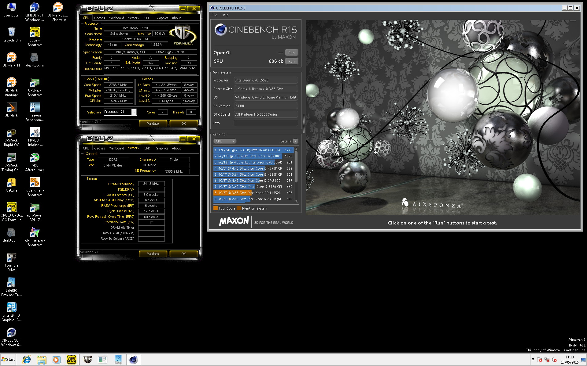Screen dimensions: 587x366
Task: Launch Internet Explorer from the taskbar
Action: (27, 360)
